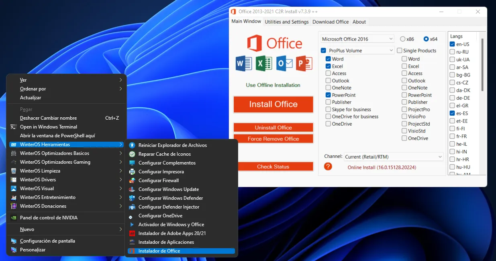Click the Install Office button
496x261 pixels.
(x=273, y=104)
